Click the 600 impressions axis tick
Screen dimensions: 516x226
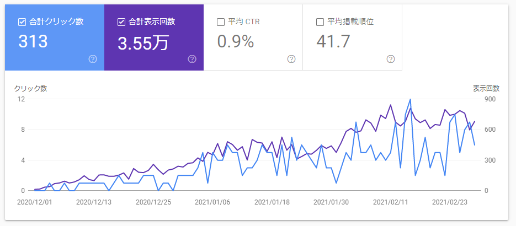(489, 130)
